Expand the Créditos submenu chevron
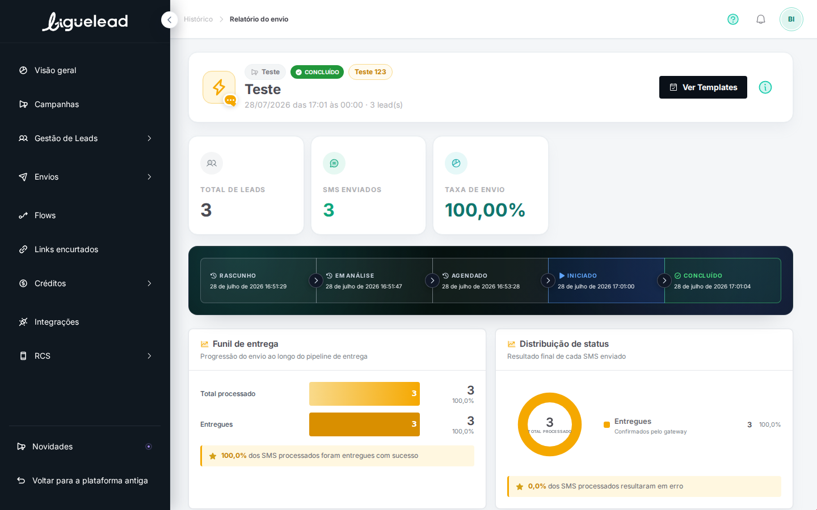Image resolution: width=817 pixels, height=510 pixels. (149, 283)
